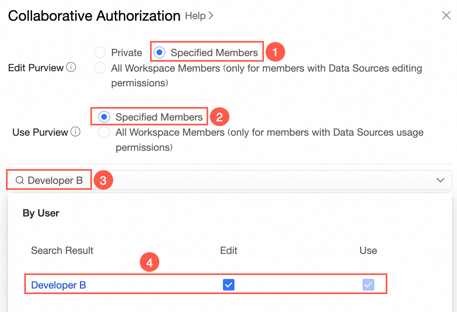Close the Collaborative Authorization dialog
This screenshot has height=312, width=457.
[446, 16]
